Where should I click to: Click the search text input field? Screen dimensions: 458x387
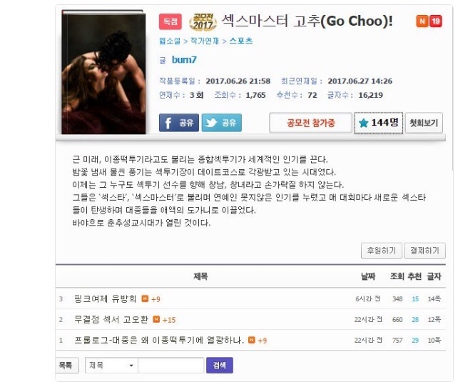tap(171, 365)
